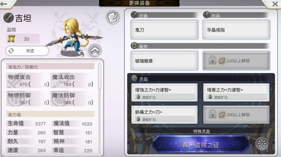Viewport: 281px width, 157px height.
Task: Open the 增惠之力<力速智> crystal slot
Action: (236, 92)
